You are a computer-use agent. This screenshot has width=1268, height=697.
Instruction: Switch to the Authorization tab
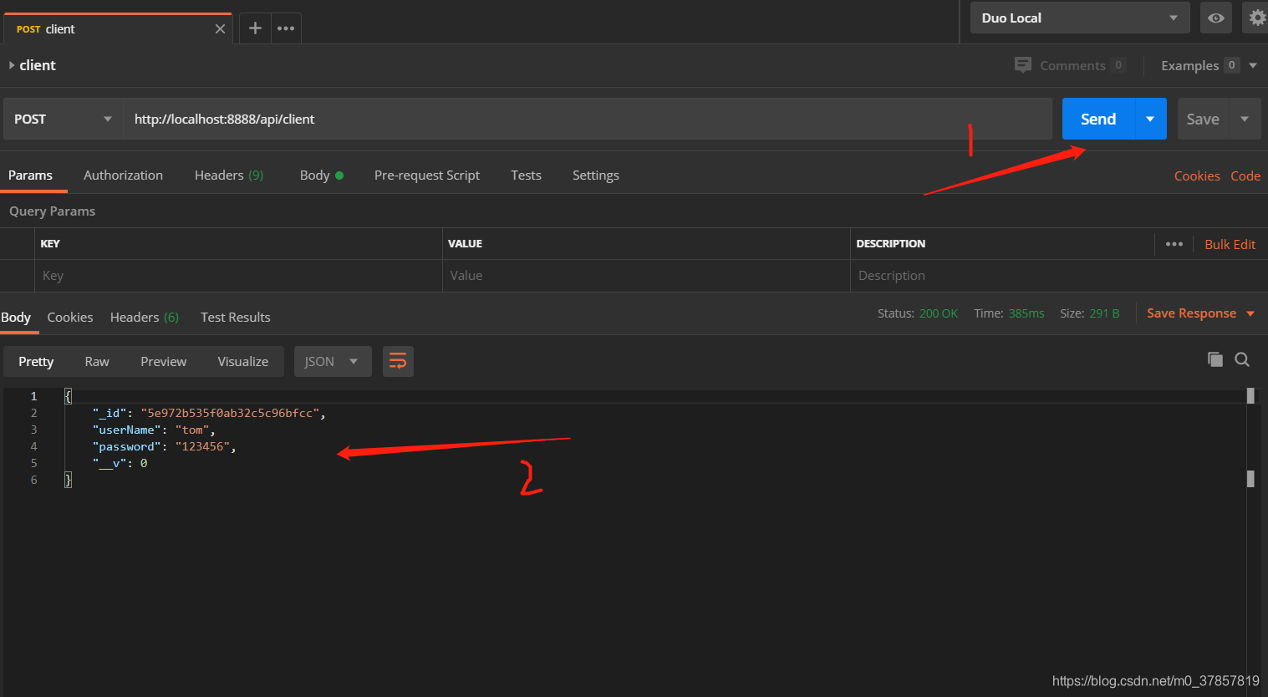coord(123,175)
